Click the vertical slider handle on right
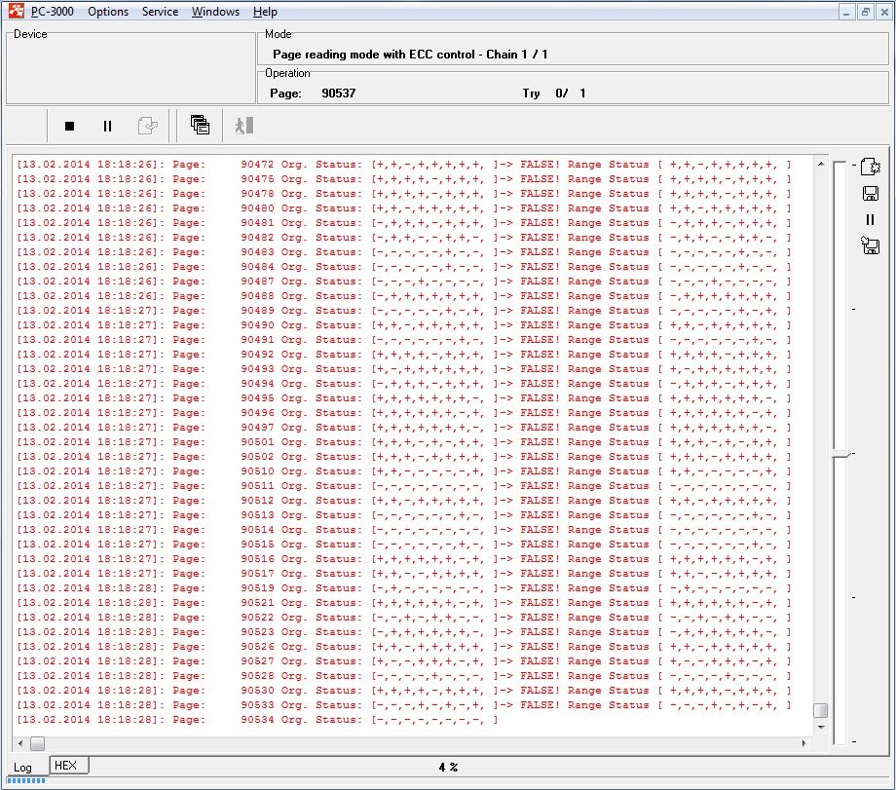896x790 pixels. click(841, 454)
